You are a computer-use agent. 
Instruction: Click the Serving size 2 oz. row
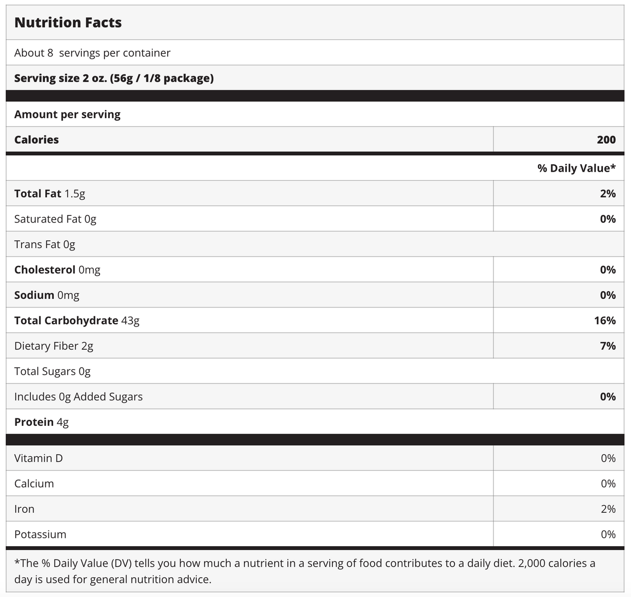coord(315,78)
